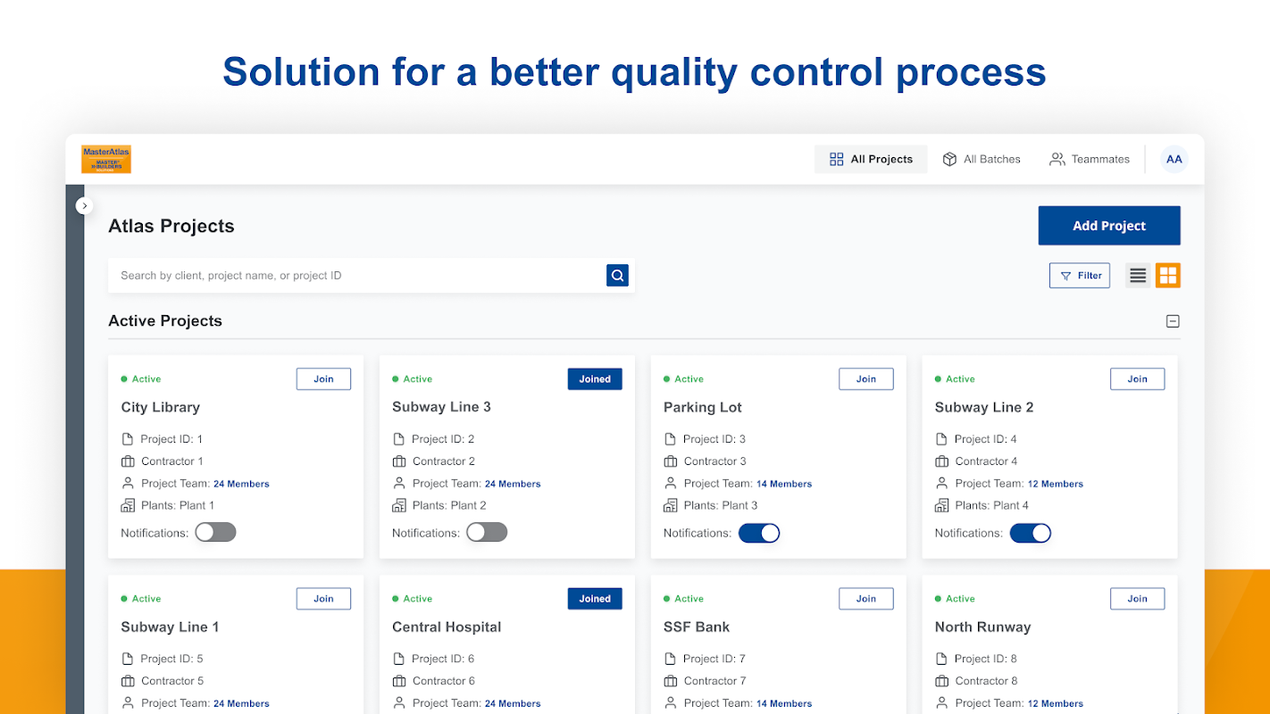Image resolution: width=1270 pixels, height=714 pixels.
Task: Expand the sidebar with the chevron arrow
Action: (x=84, y=205)
